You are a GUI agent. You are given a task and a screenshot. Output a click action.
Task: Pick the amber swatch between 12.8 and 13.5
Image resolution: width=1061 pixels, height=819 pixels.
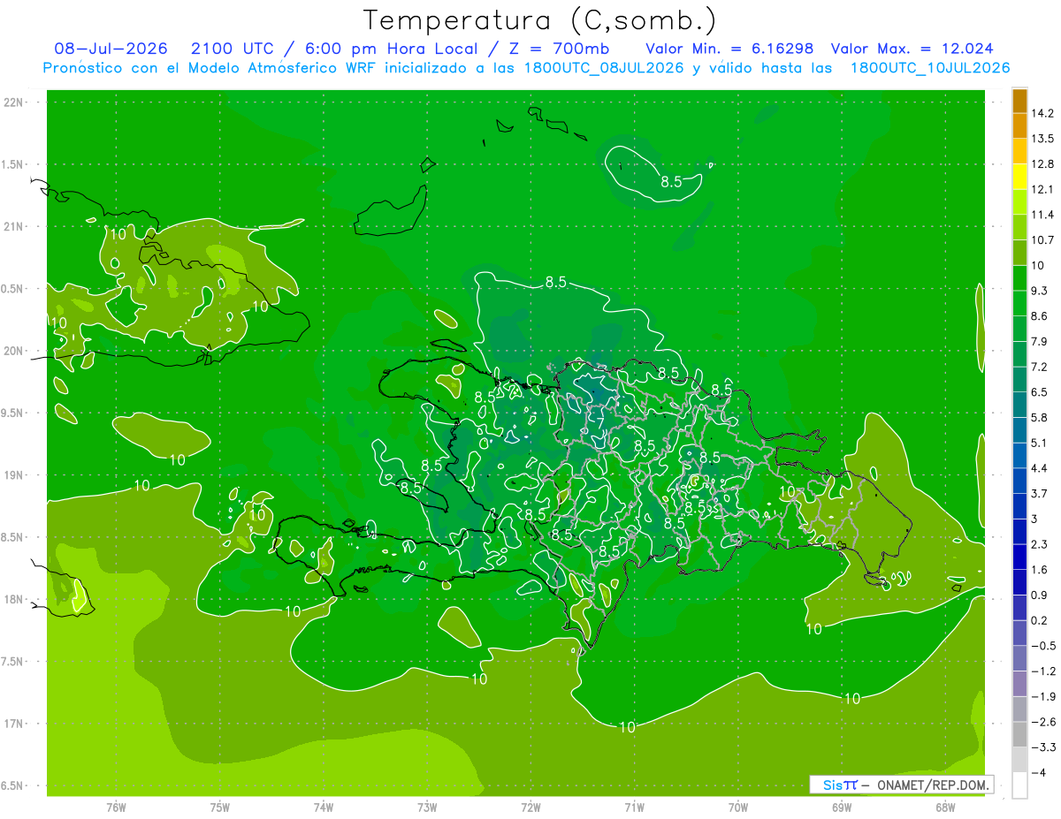tap(1019, 151)
